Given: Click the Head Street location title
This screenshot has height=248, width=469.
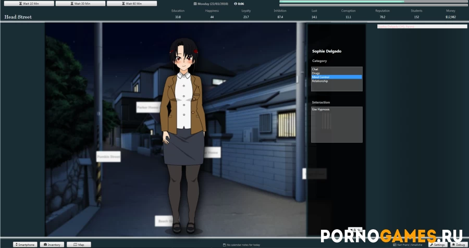Looking at the screenshot, I should 18,17.
